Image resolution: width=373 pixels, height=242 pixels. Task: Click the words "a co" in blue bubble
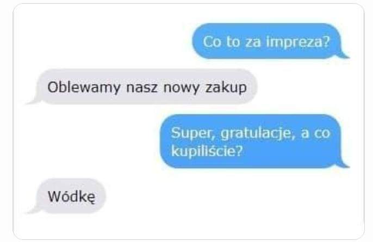pyautogui.click(x=315, y=133)
